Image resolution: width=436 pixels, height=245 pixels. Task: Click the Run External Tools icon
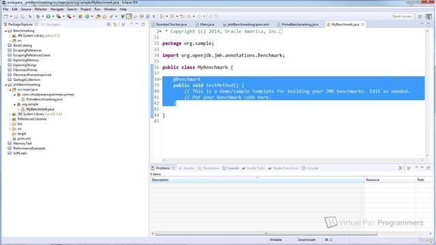point(69,16)
